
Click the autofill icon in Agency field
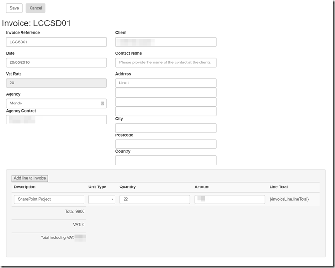(x=102, y=103)
